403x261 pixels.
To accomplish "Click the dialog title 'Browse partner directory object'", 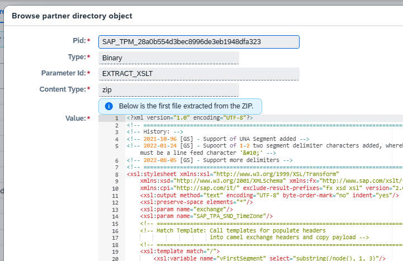I will [72, 16].
